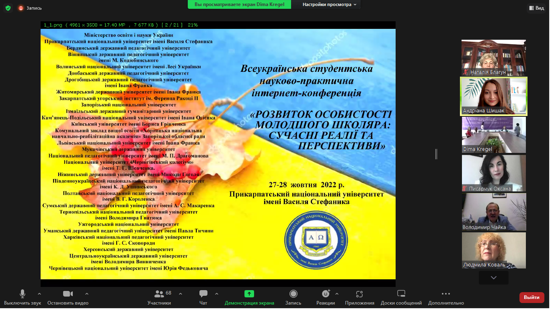Expand the arrow next to Участники
The width and height of the screenshot is (550, 309).
[180, 294]
